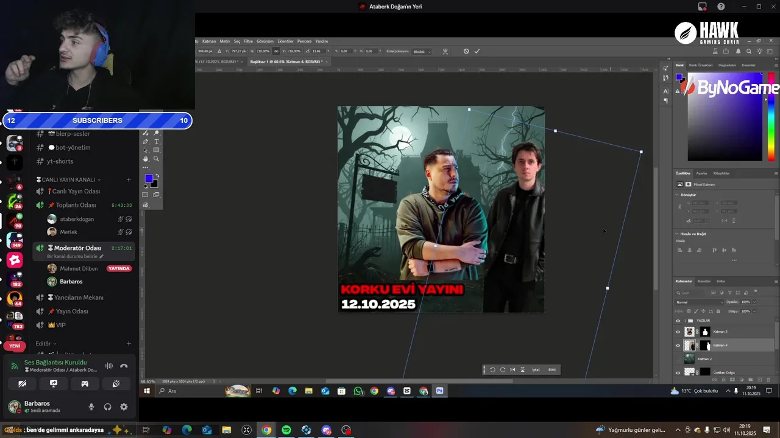The width and height of the screenshot is (780, 438).
Task: Select the Rectangle shape tool
Action: tap(157, 150)
